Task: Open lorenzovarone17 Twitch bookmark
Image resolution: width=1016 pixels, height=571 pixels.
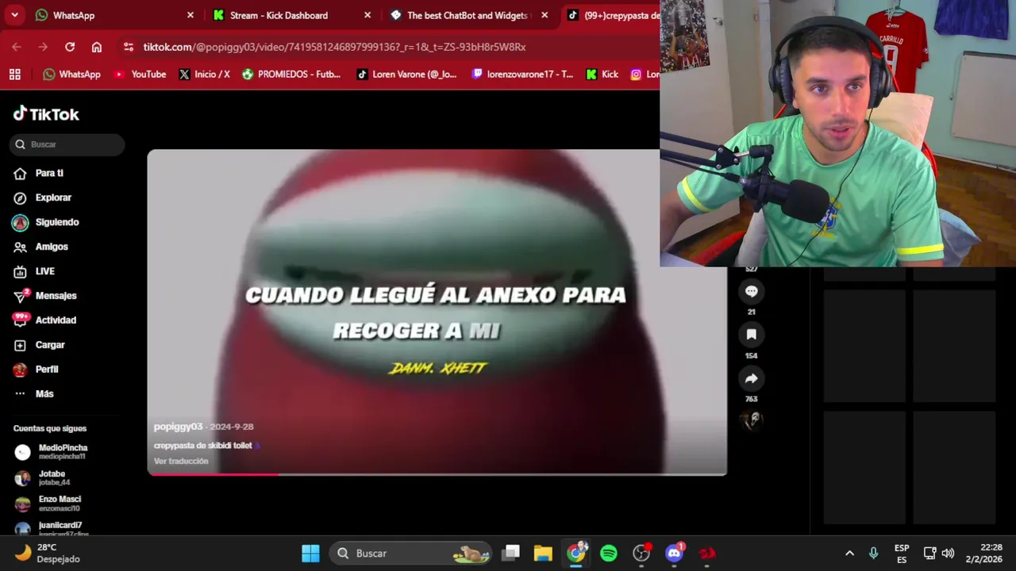Action: (x=522, y=75)
